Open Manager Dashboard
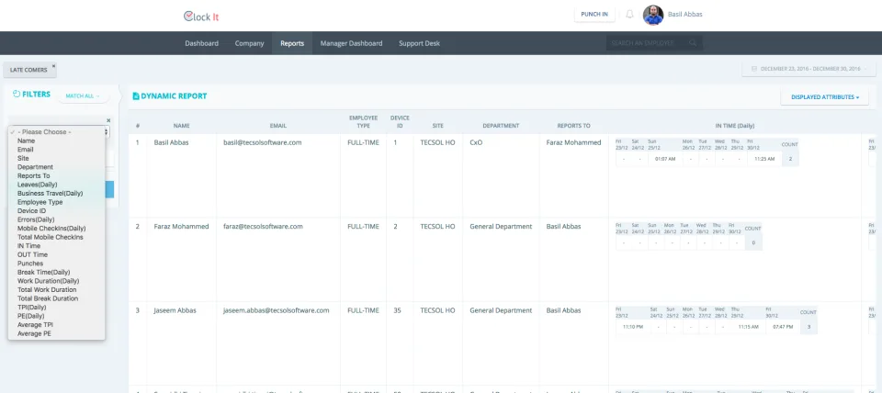The width and height of the screenshot is (882, 393). coord(351,43)
